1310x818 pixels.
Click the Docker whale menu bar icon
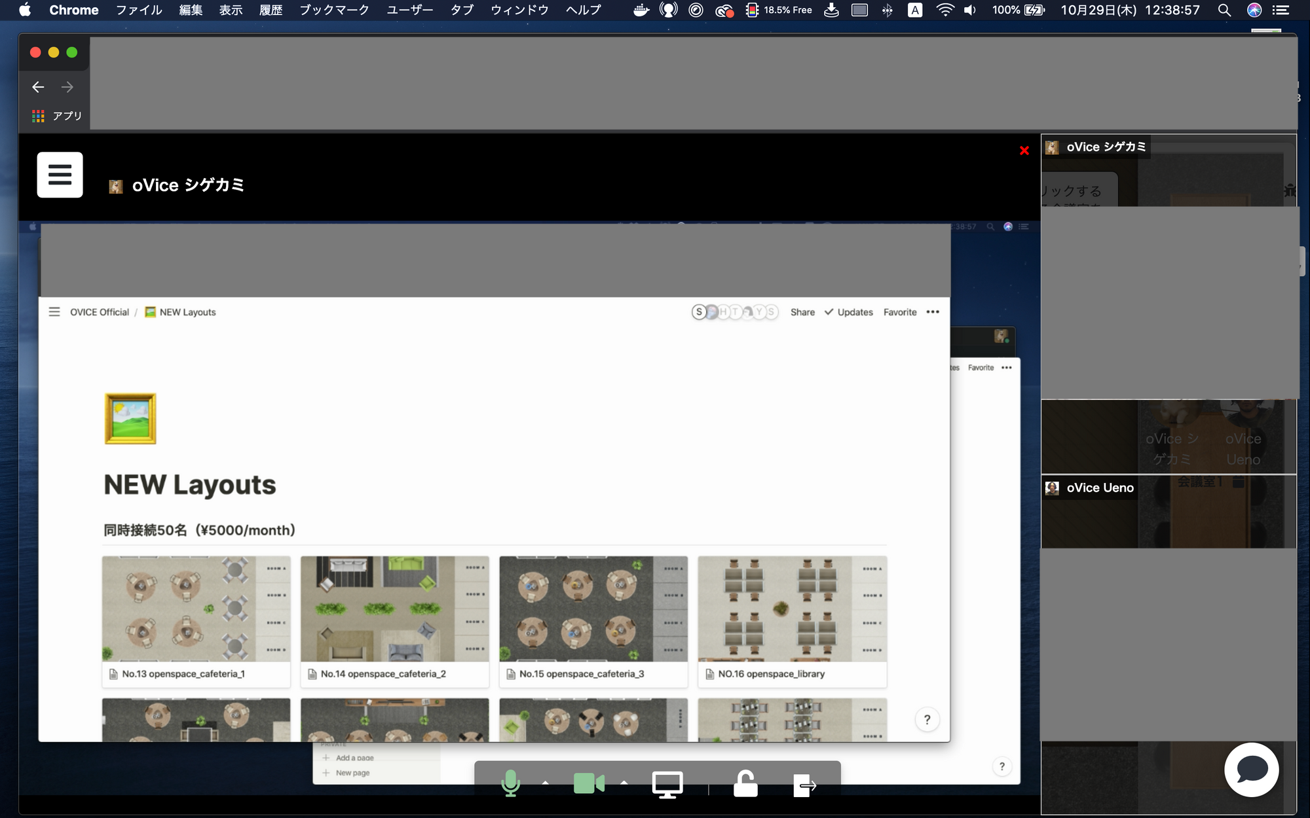coord(641,10)
